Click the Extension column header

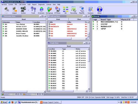pyautogui.click(x=9, y=22)
